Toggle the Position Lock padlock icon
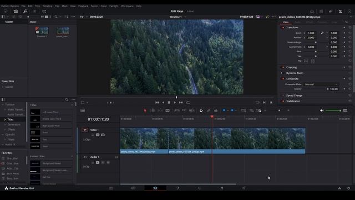This screenshot has width=355, height=200. [216, 111]
